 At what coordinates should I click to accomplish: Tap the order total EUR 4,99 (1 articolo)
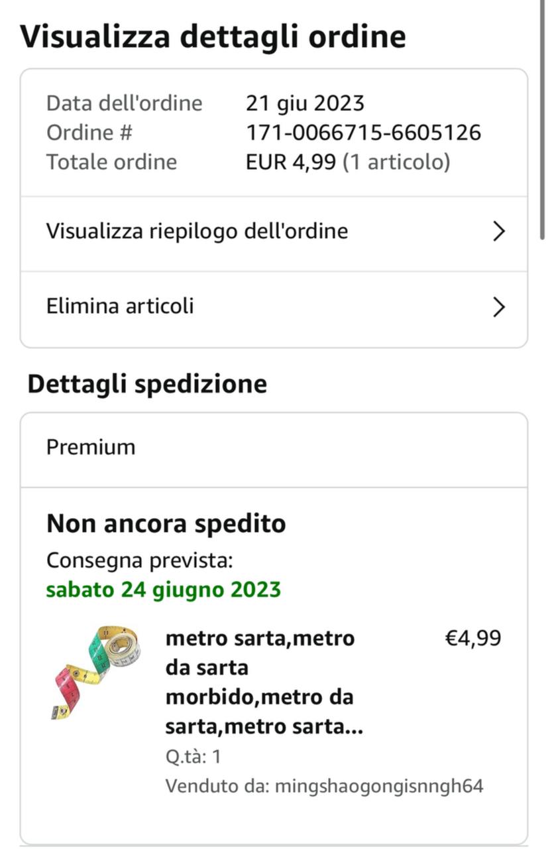[348, 163]
